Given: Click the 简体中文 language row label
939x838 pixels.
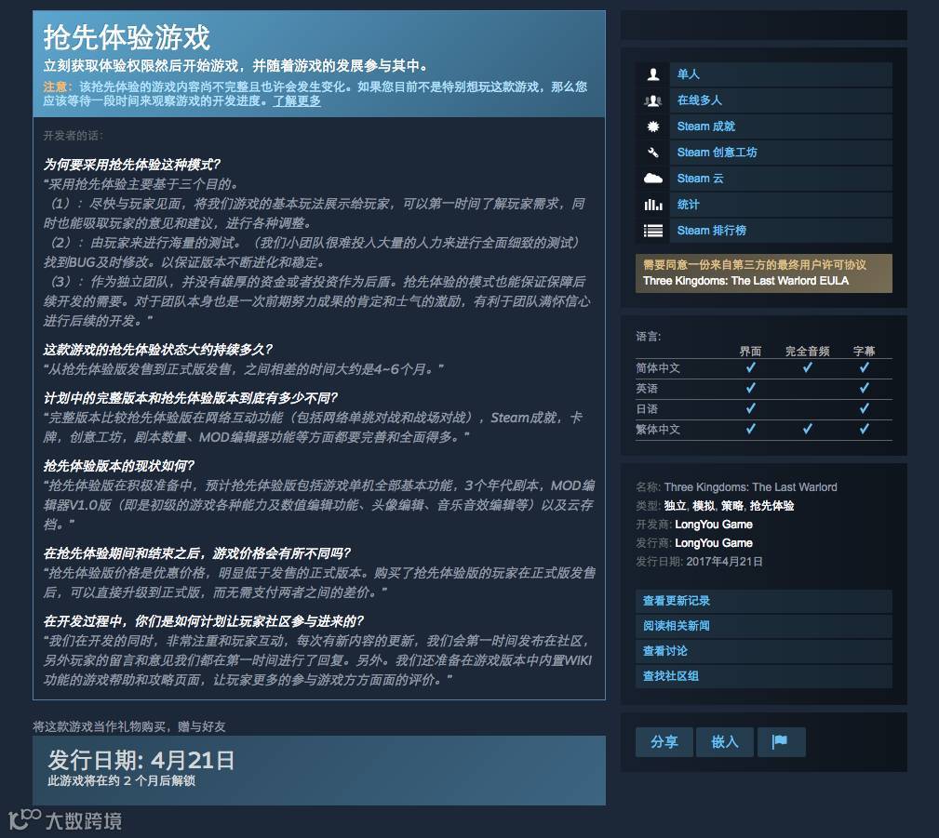Looking at the screenshot, I should click(x=658, y=368).
